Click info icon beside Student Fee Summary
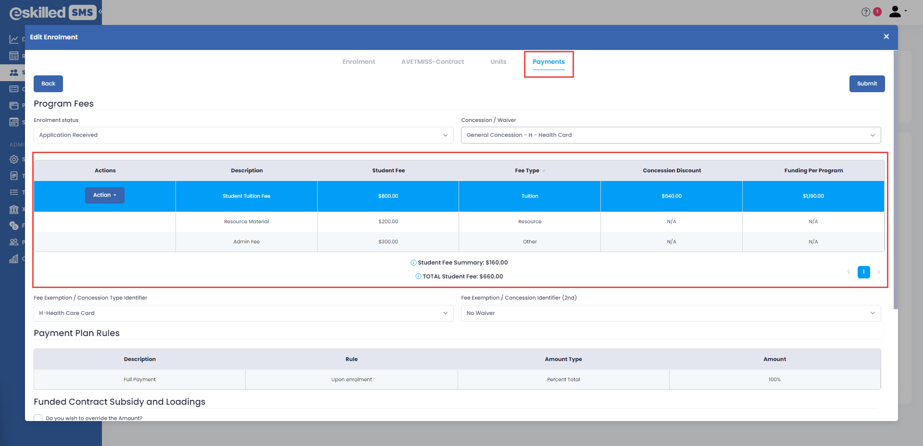Screen dimensions: 923x446 pos(413,263)
